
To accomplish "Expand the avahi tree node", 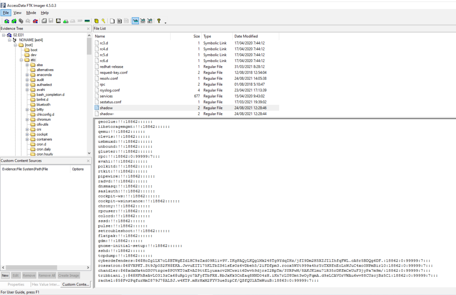I will click(x=27, y=89).
